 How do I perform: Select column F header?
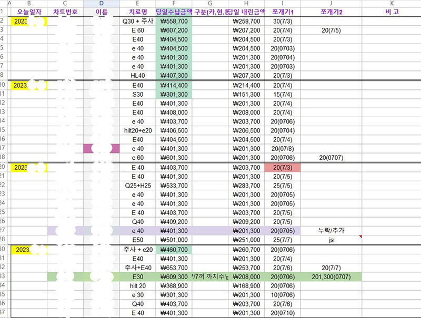click(174, 3)
